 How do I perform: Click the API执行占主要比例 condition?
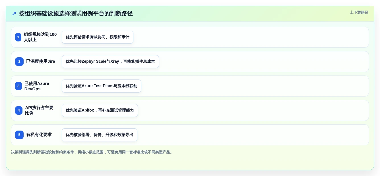point(39,110)
